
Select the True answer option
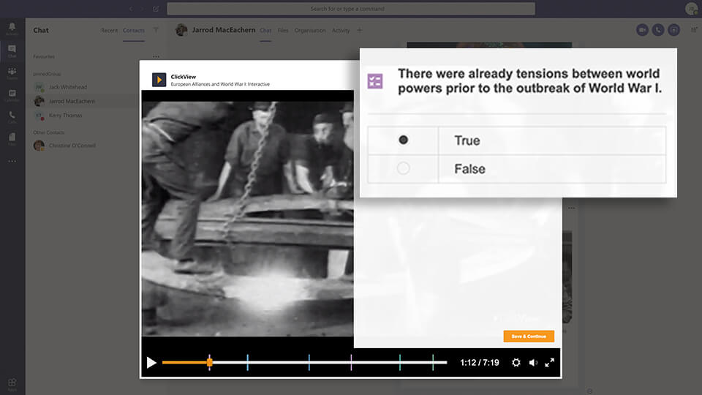click(403, 140)
